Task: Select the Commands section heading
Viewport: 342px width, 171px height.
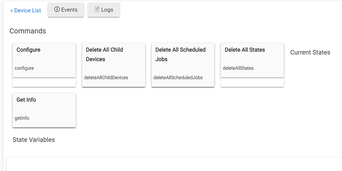Action: [28, 31]
